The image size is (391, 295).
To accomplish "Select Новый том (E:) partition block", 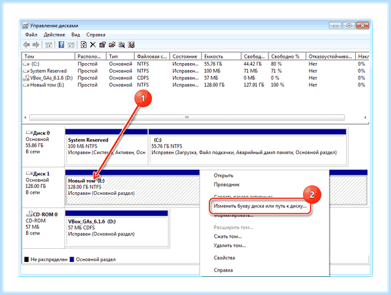I will pos(132,187).
